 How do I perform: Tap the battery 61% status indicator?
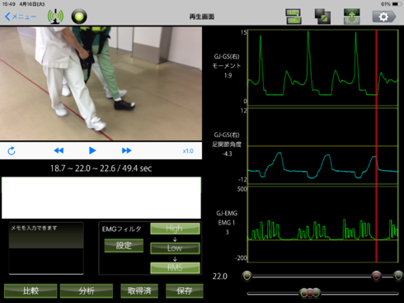(x=391, y=4)
